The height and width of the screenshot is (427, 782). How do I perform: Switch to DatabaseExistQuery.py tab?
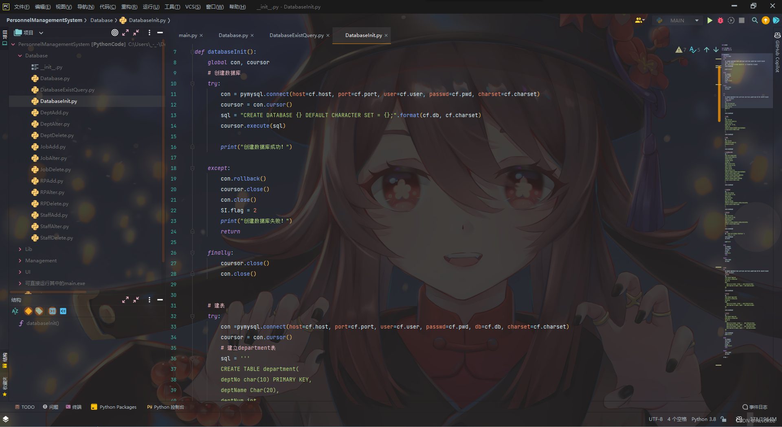(x=297, y=35)
